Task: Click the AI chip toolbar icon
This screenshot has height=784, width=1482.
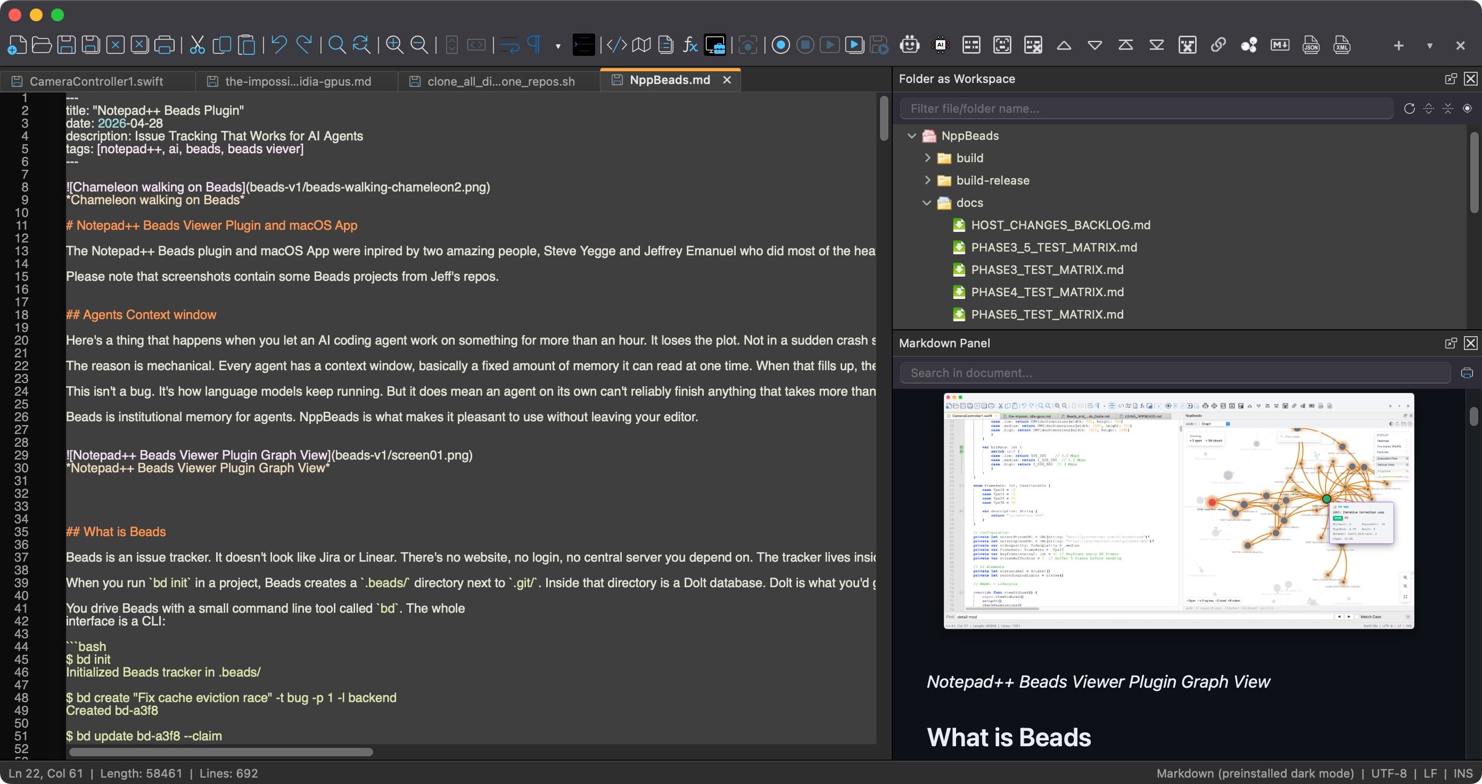Action: (x=940, y=45)
